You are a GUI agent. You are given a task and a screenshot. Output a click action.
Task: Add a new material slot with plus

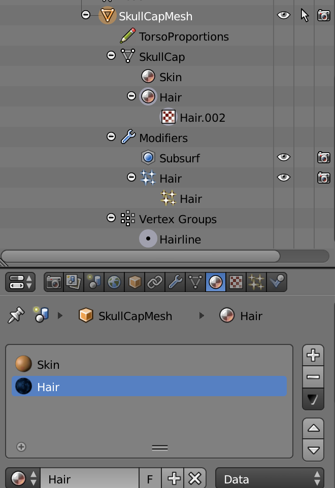click(313, 355)
